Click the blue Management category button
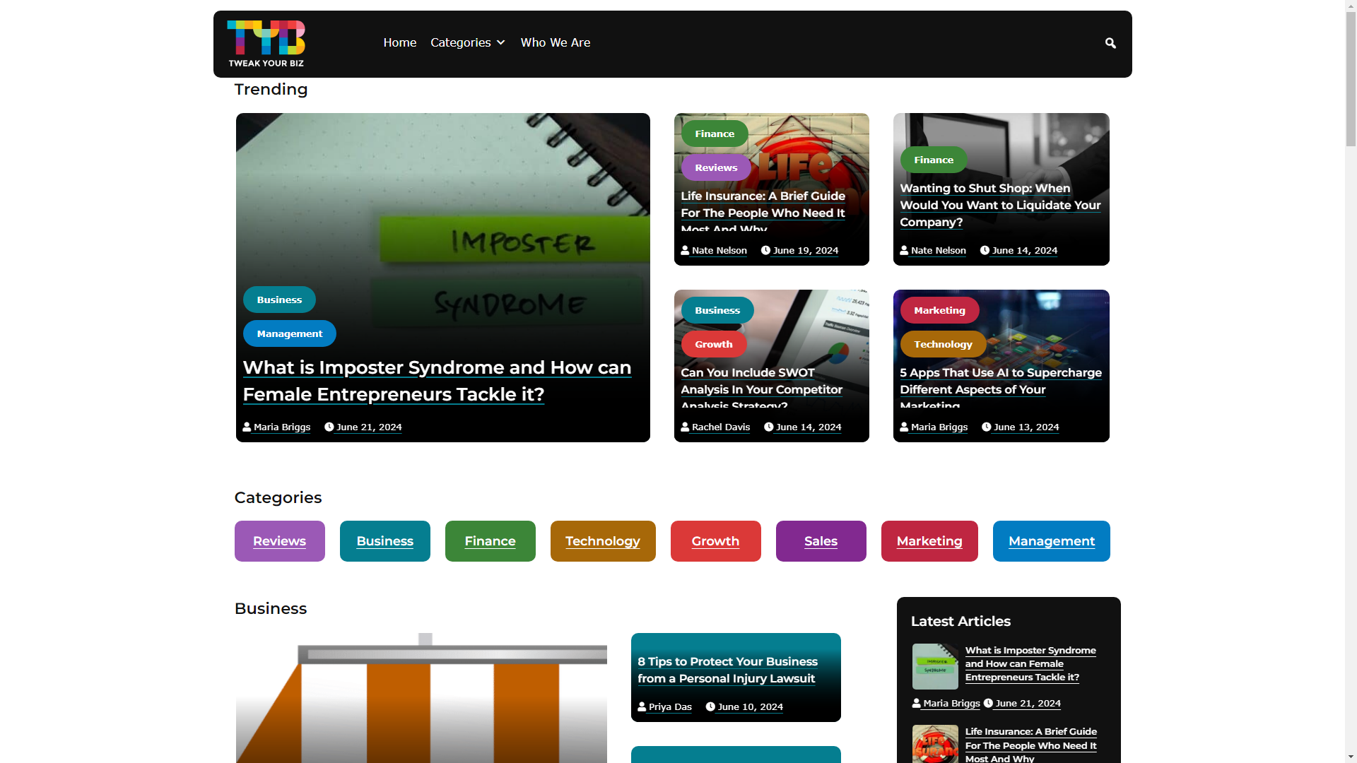 click(1051, 541)
